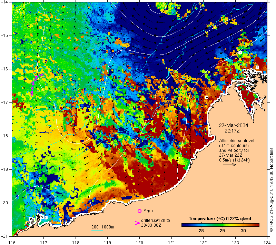
Task: Click the '123' longitude axis label
Action: (x=235, y=243)
